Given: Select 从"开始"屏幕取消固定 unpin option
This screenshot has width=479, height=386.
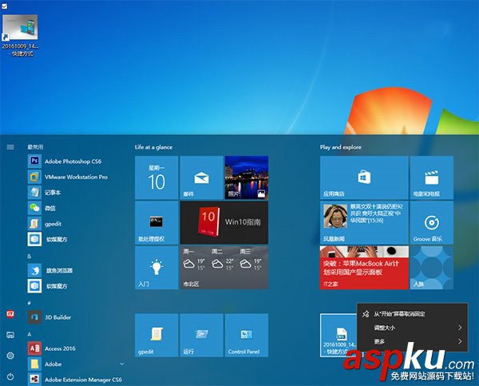Looking at the screenshot, I should (412, 314).
